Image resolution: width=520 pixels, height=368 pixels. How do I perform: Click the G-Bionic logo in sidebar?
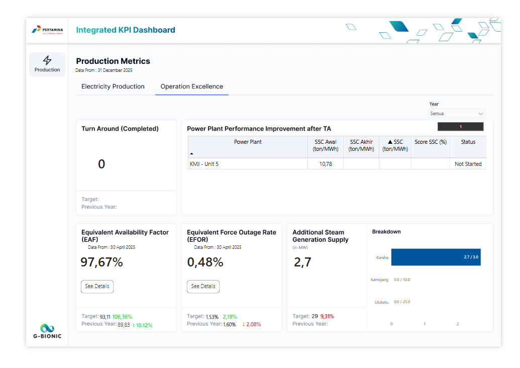coord(47,330)
